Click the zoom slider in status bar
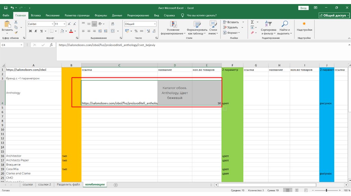This screenshot has width=351, height=196. [326, 190]
